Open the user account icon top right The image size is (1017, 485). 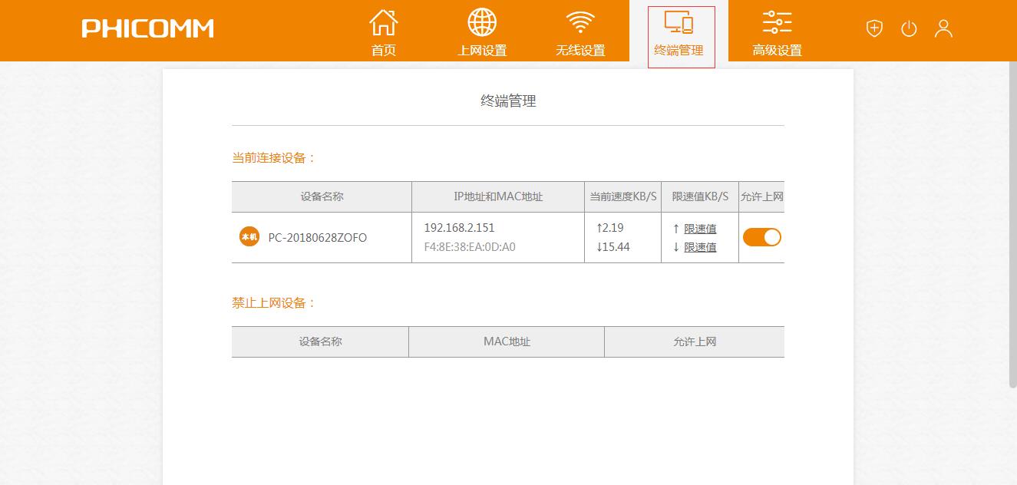coord(943,28)
